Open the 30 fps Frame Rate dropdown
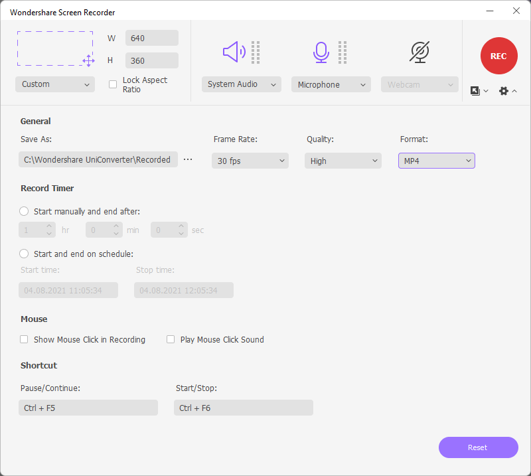Screen dimensions: 531x476 250,161
